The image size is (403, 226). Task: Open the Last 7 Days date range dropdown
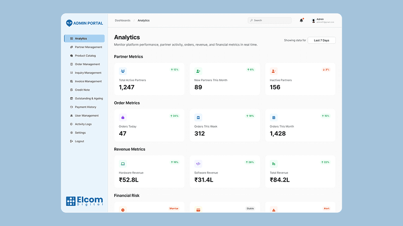[x=322, y=40]
